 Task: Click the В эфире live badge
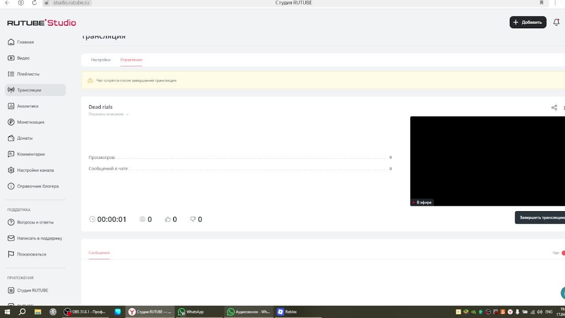(x=422, y=202)
